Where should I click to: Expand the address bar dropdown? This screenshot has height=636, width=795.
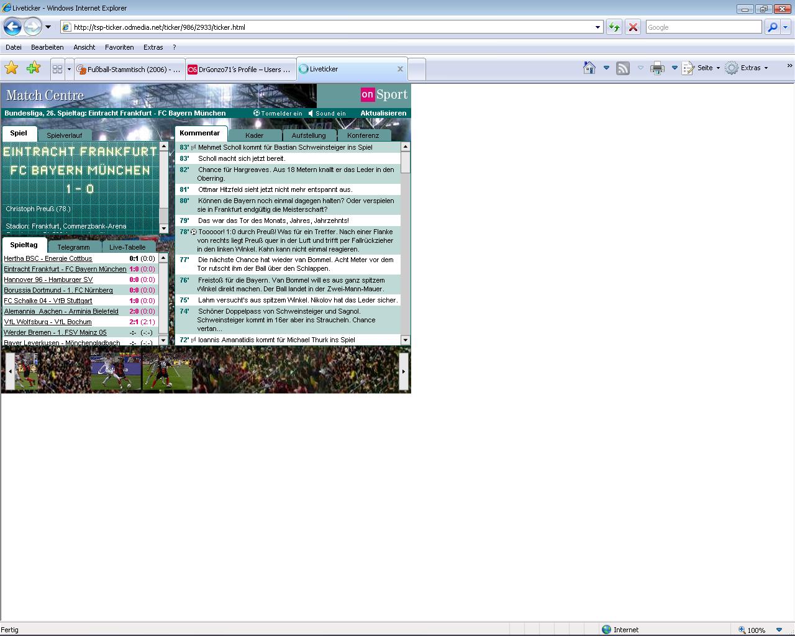tap(598, 27)
